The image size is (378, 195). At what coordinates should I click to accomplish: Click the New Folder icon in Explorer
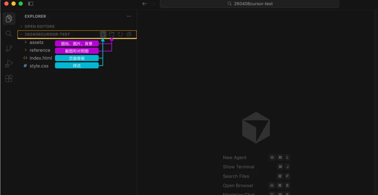coord(112,34)
